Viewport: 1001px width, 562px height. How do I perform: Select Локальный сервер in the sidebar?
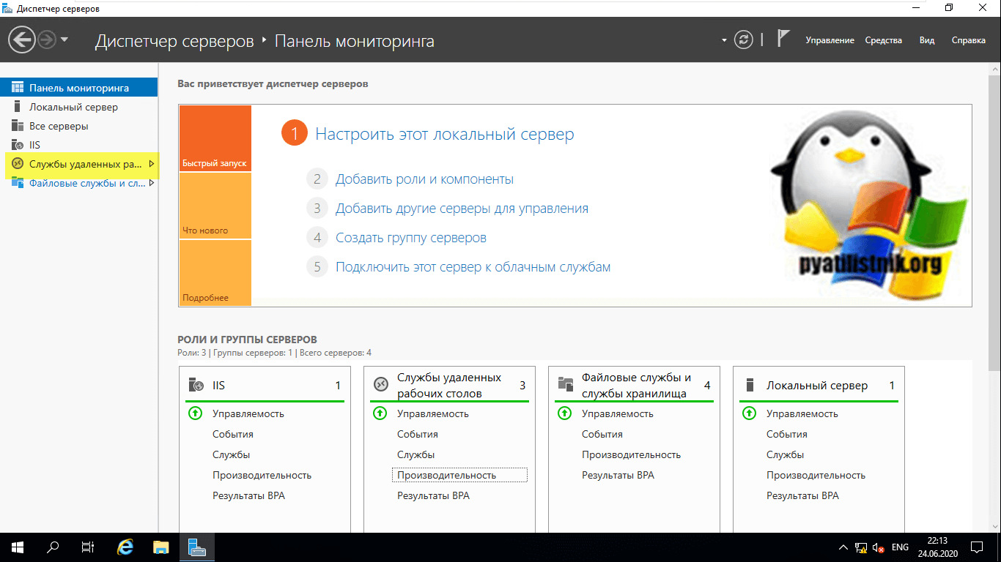(73, 107)
